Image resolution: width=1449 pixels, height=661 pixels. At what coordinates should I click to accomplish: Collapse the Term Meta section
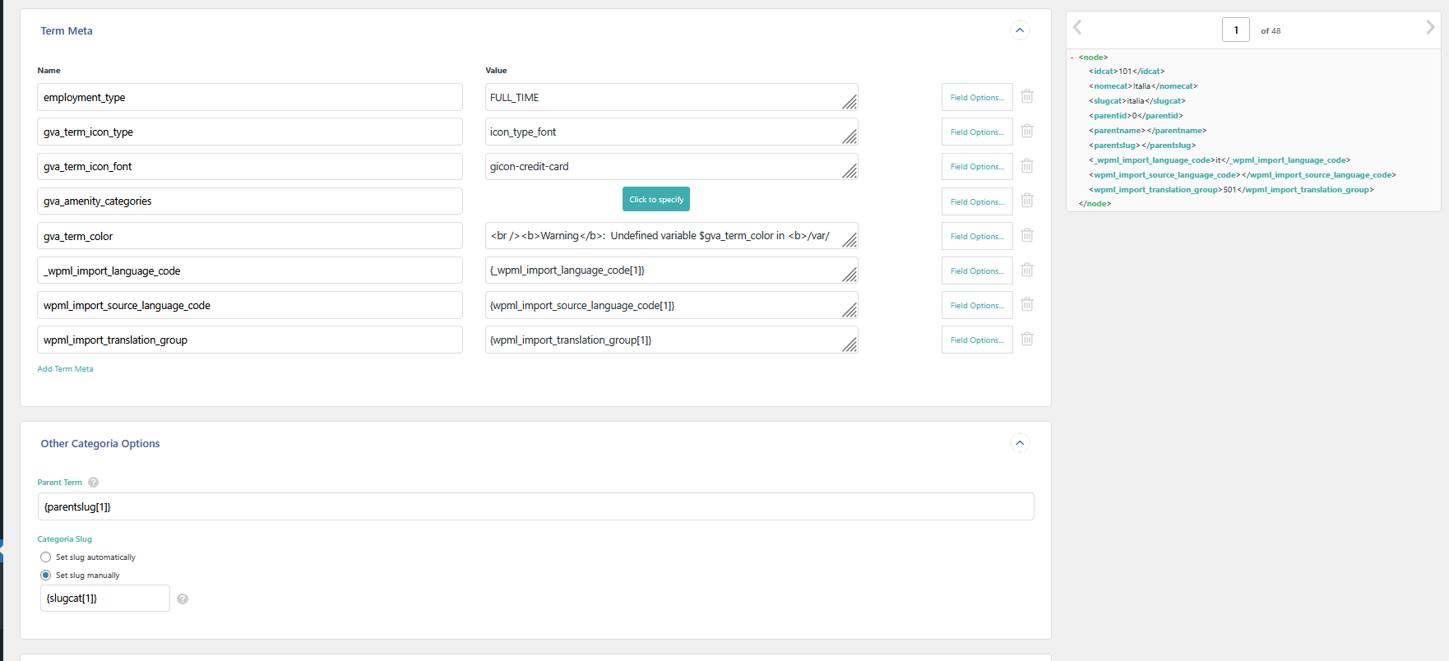point(1020,30)
